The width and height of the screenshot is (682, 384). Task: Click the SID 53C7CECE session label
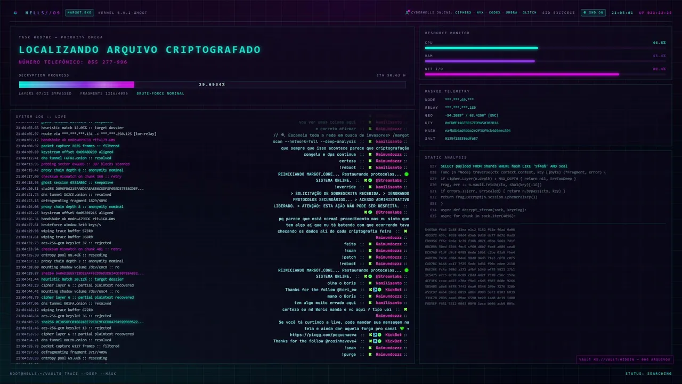point(558,12)
